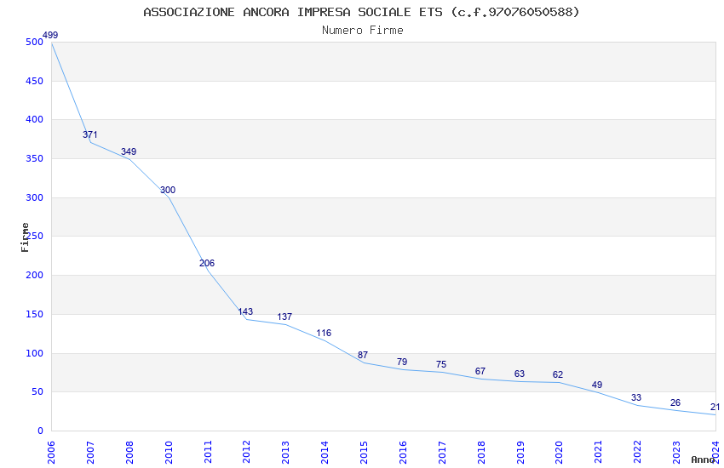Image resolution: width=724 pixels, height=468 pixels.
Task: Click the 2022 year axis label
Action: (637, 453)
